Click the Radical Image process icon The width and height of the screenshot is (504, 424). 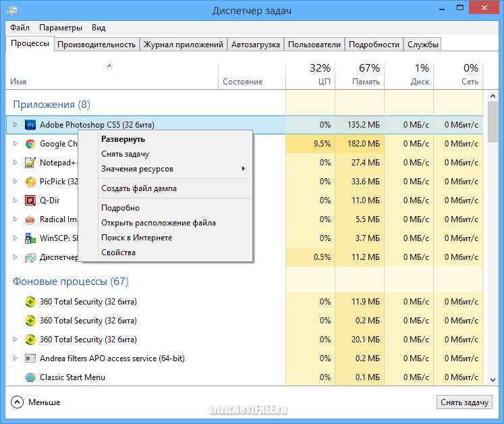pos(30,219)
